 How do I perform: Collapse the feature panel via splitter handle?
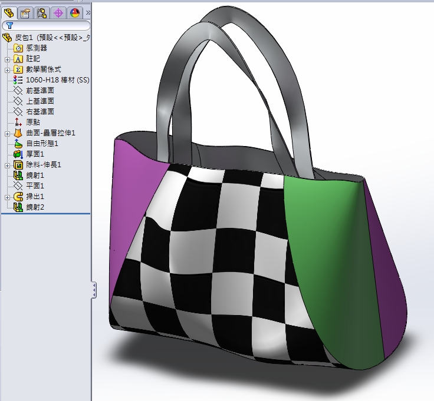tap(94, 290)
